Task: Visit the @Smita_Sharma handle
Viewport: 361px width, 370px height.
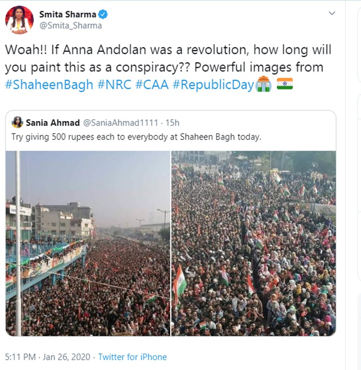Action: (x=71, y=25)
